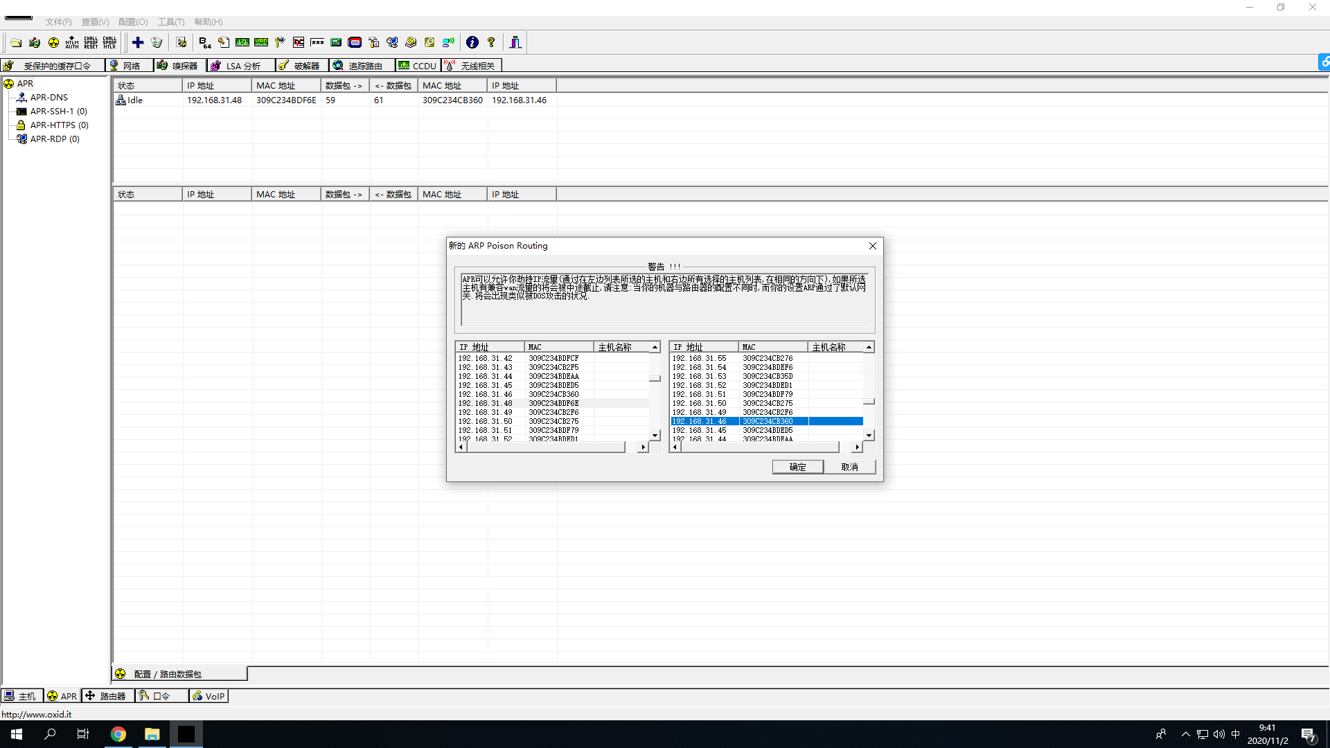Toggle the yellow radiation APR start icon
This screenshot has height=748, width=1330.
pyautogui.click(x=53, y=43)
